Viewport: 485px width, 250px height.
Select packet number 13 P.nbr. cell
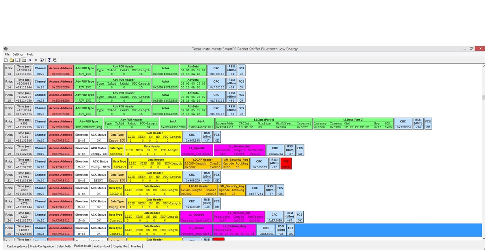pyautogui.click(x=9, y=70)
